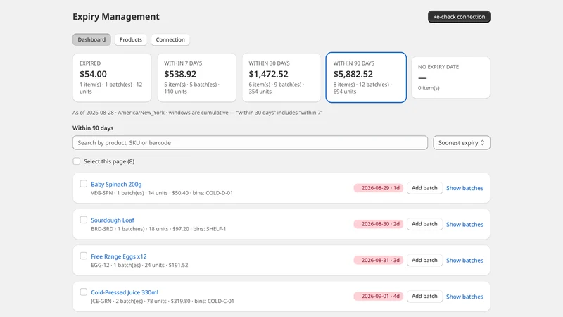This screenshot has width=563, height=317.
Task: Check the Free Range Eggs x12 checkbox
Action: (x=83, y=256)
